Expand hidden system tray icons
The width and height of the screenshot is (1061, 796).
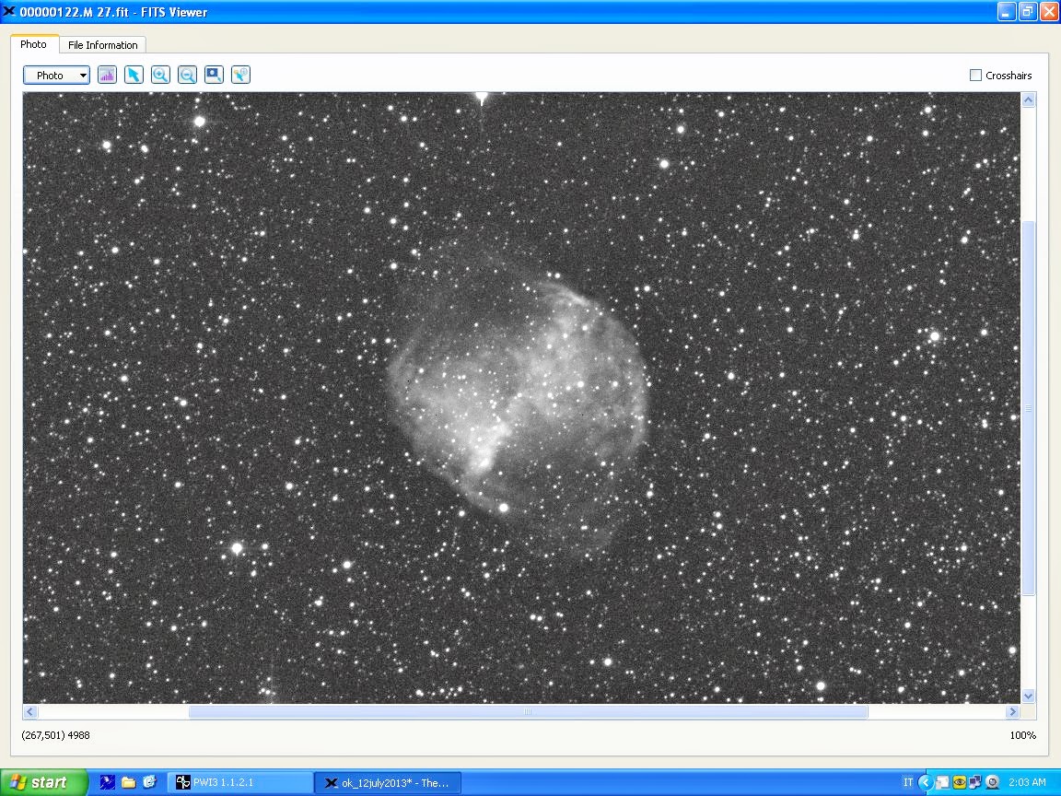pos(926,782)
